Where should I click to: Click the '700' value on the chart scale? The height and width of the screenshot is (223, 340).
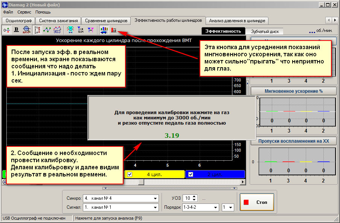(x=238, y=80)
